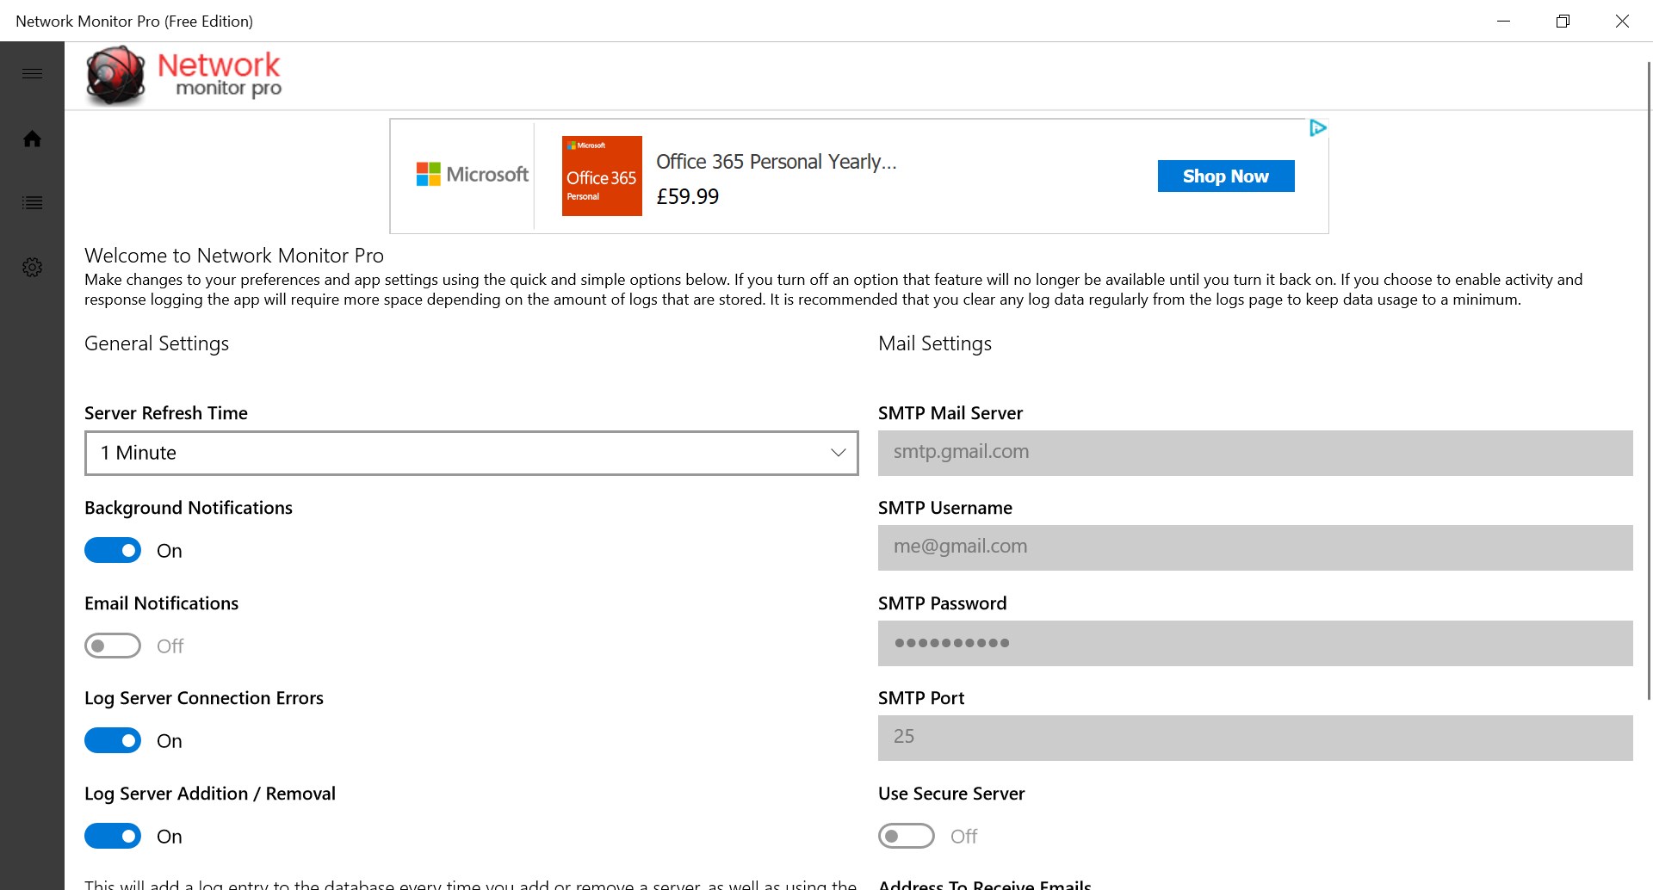Click into the SMTP Password field
This screenshot has height=890, width=1653.
[x=1254, y=643]
